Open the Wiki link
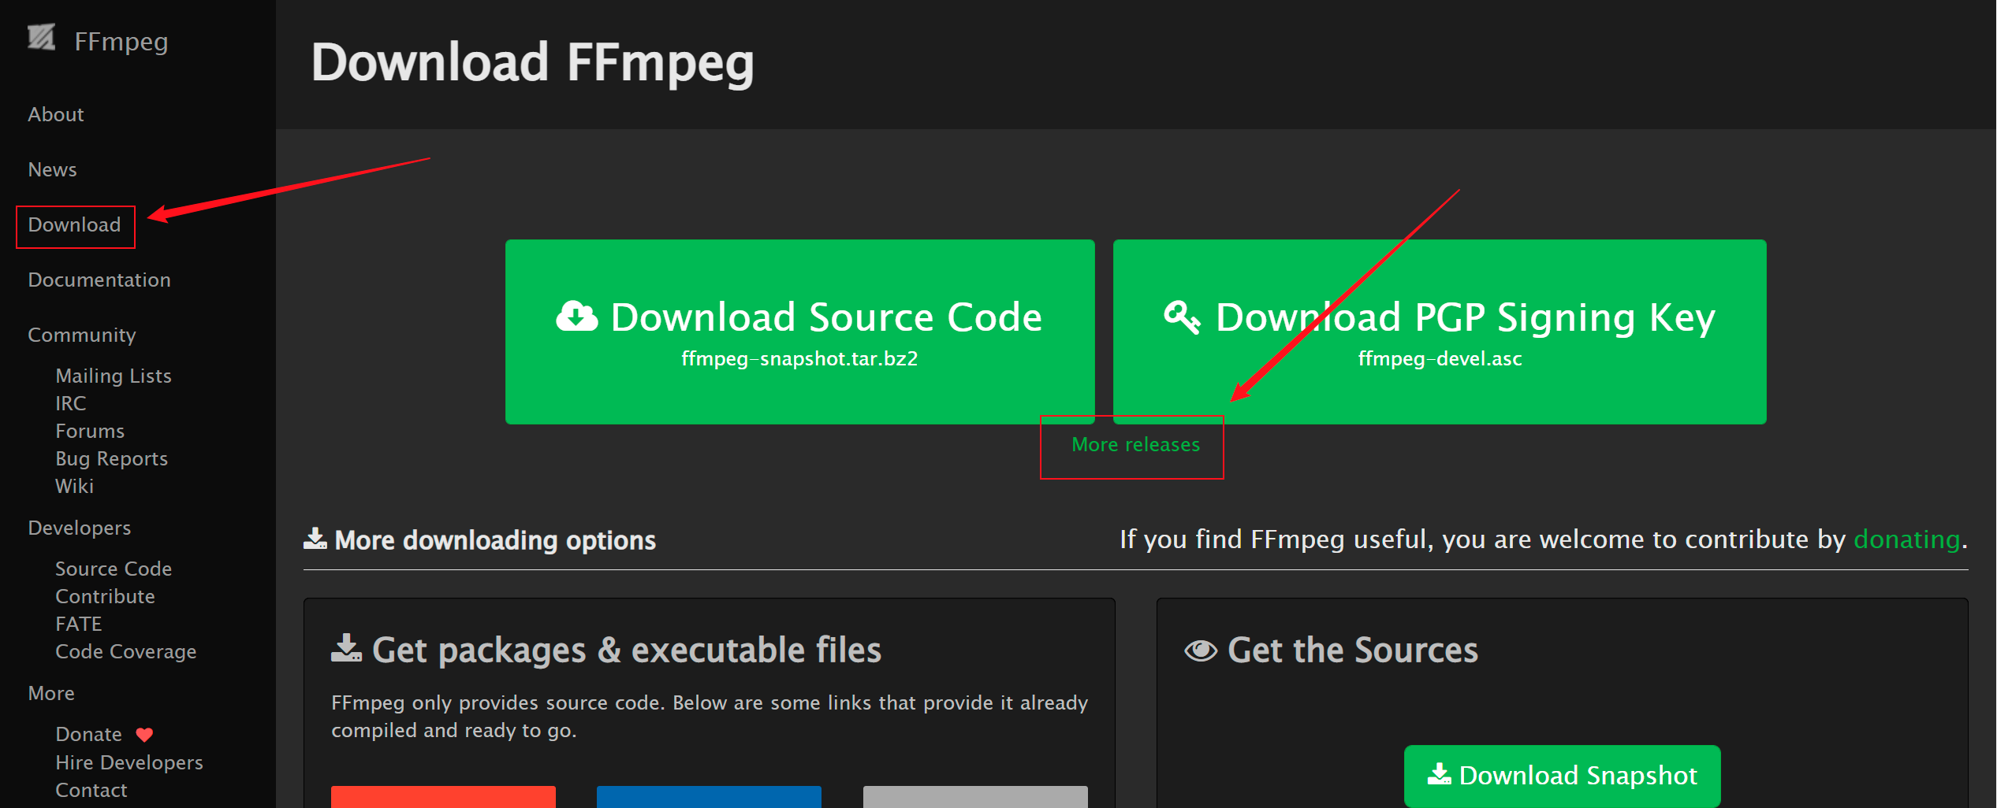The height and width of the screenshot is (808, 1997). point(74,486)
